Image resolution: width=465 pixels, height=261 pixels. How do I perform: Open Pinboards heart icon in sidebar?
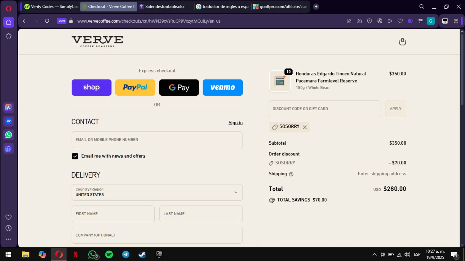click(9, 217)
